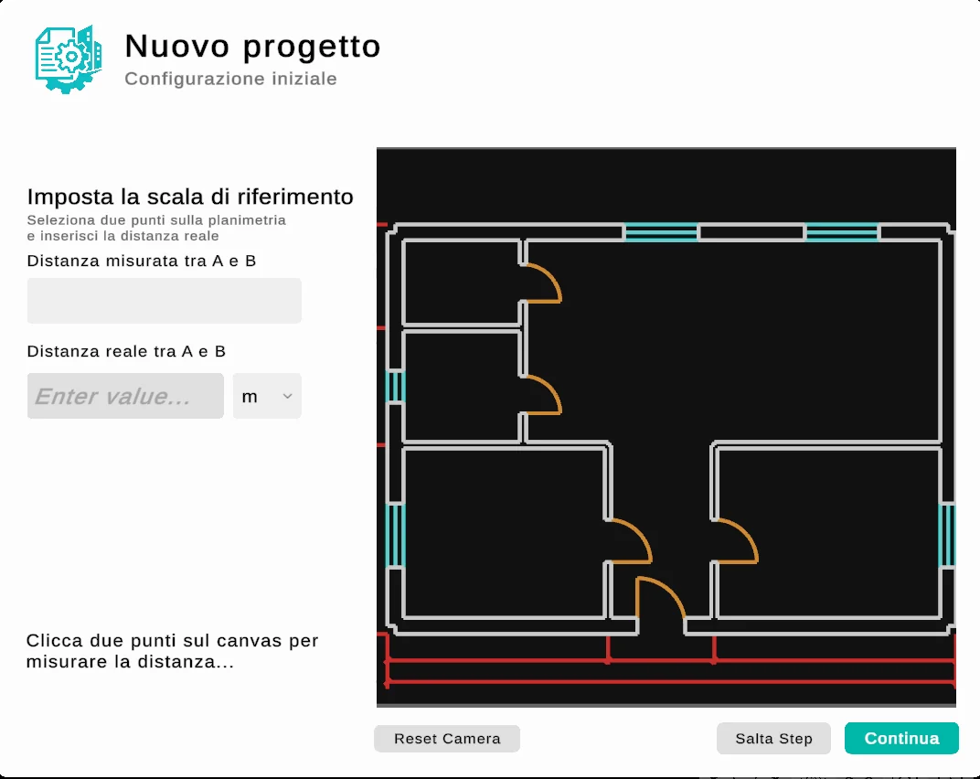The width and height of the screenshot is (980, 779).
Task: Click the floor plan canvas to place a point
Action: tap(666, 427)
